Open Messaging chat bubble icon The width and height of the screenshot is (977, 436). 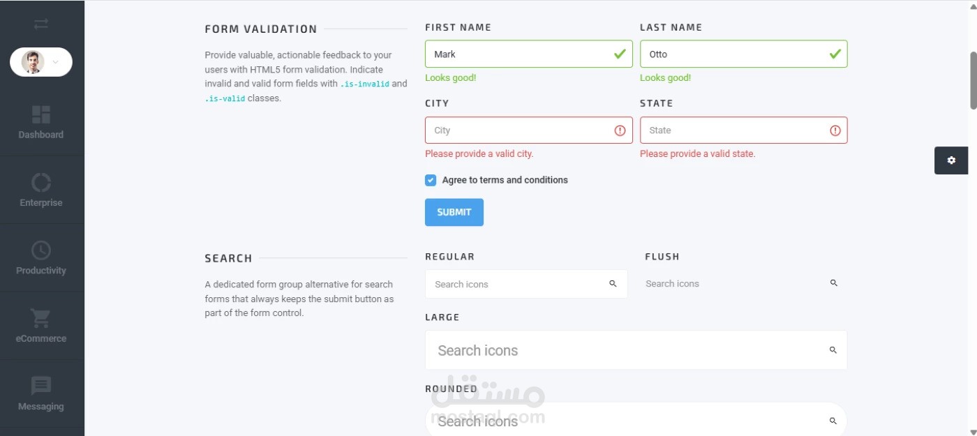pos(41,386)
